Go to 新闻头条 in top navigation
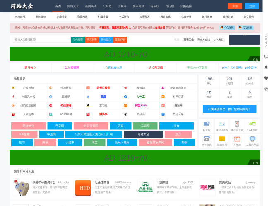269x206 pixels. [91, 6]
